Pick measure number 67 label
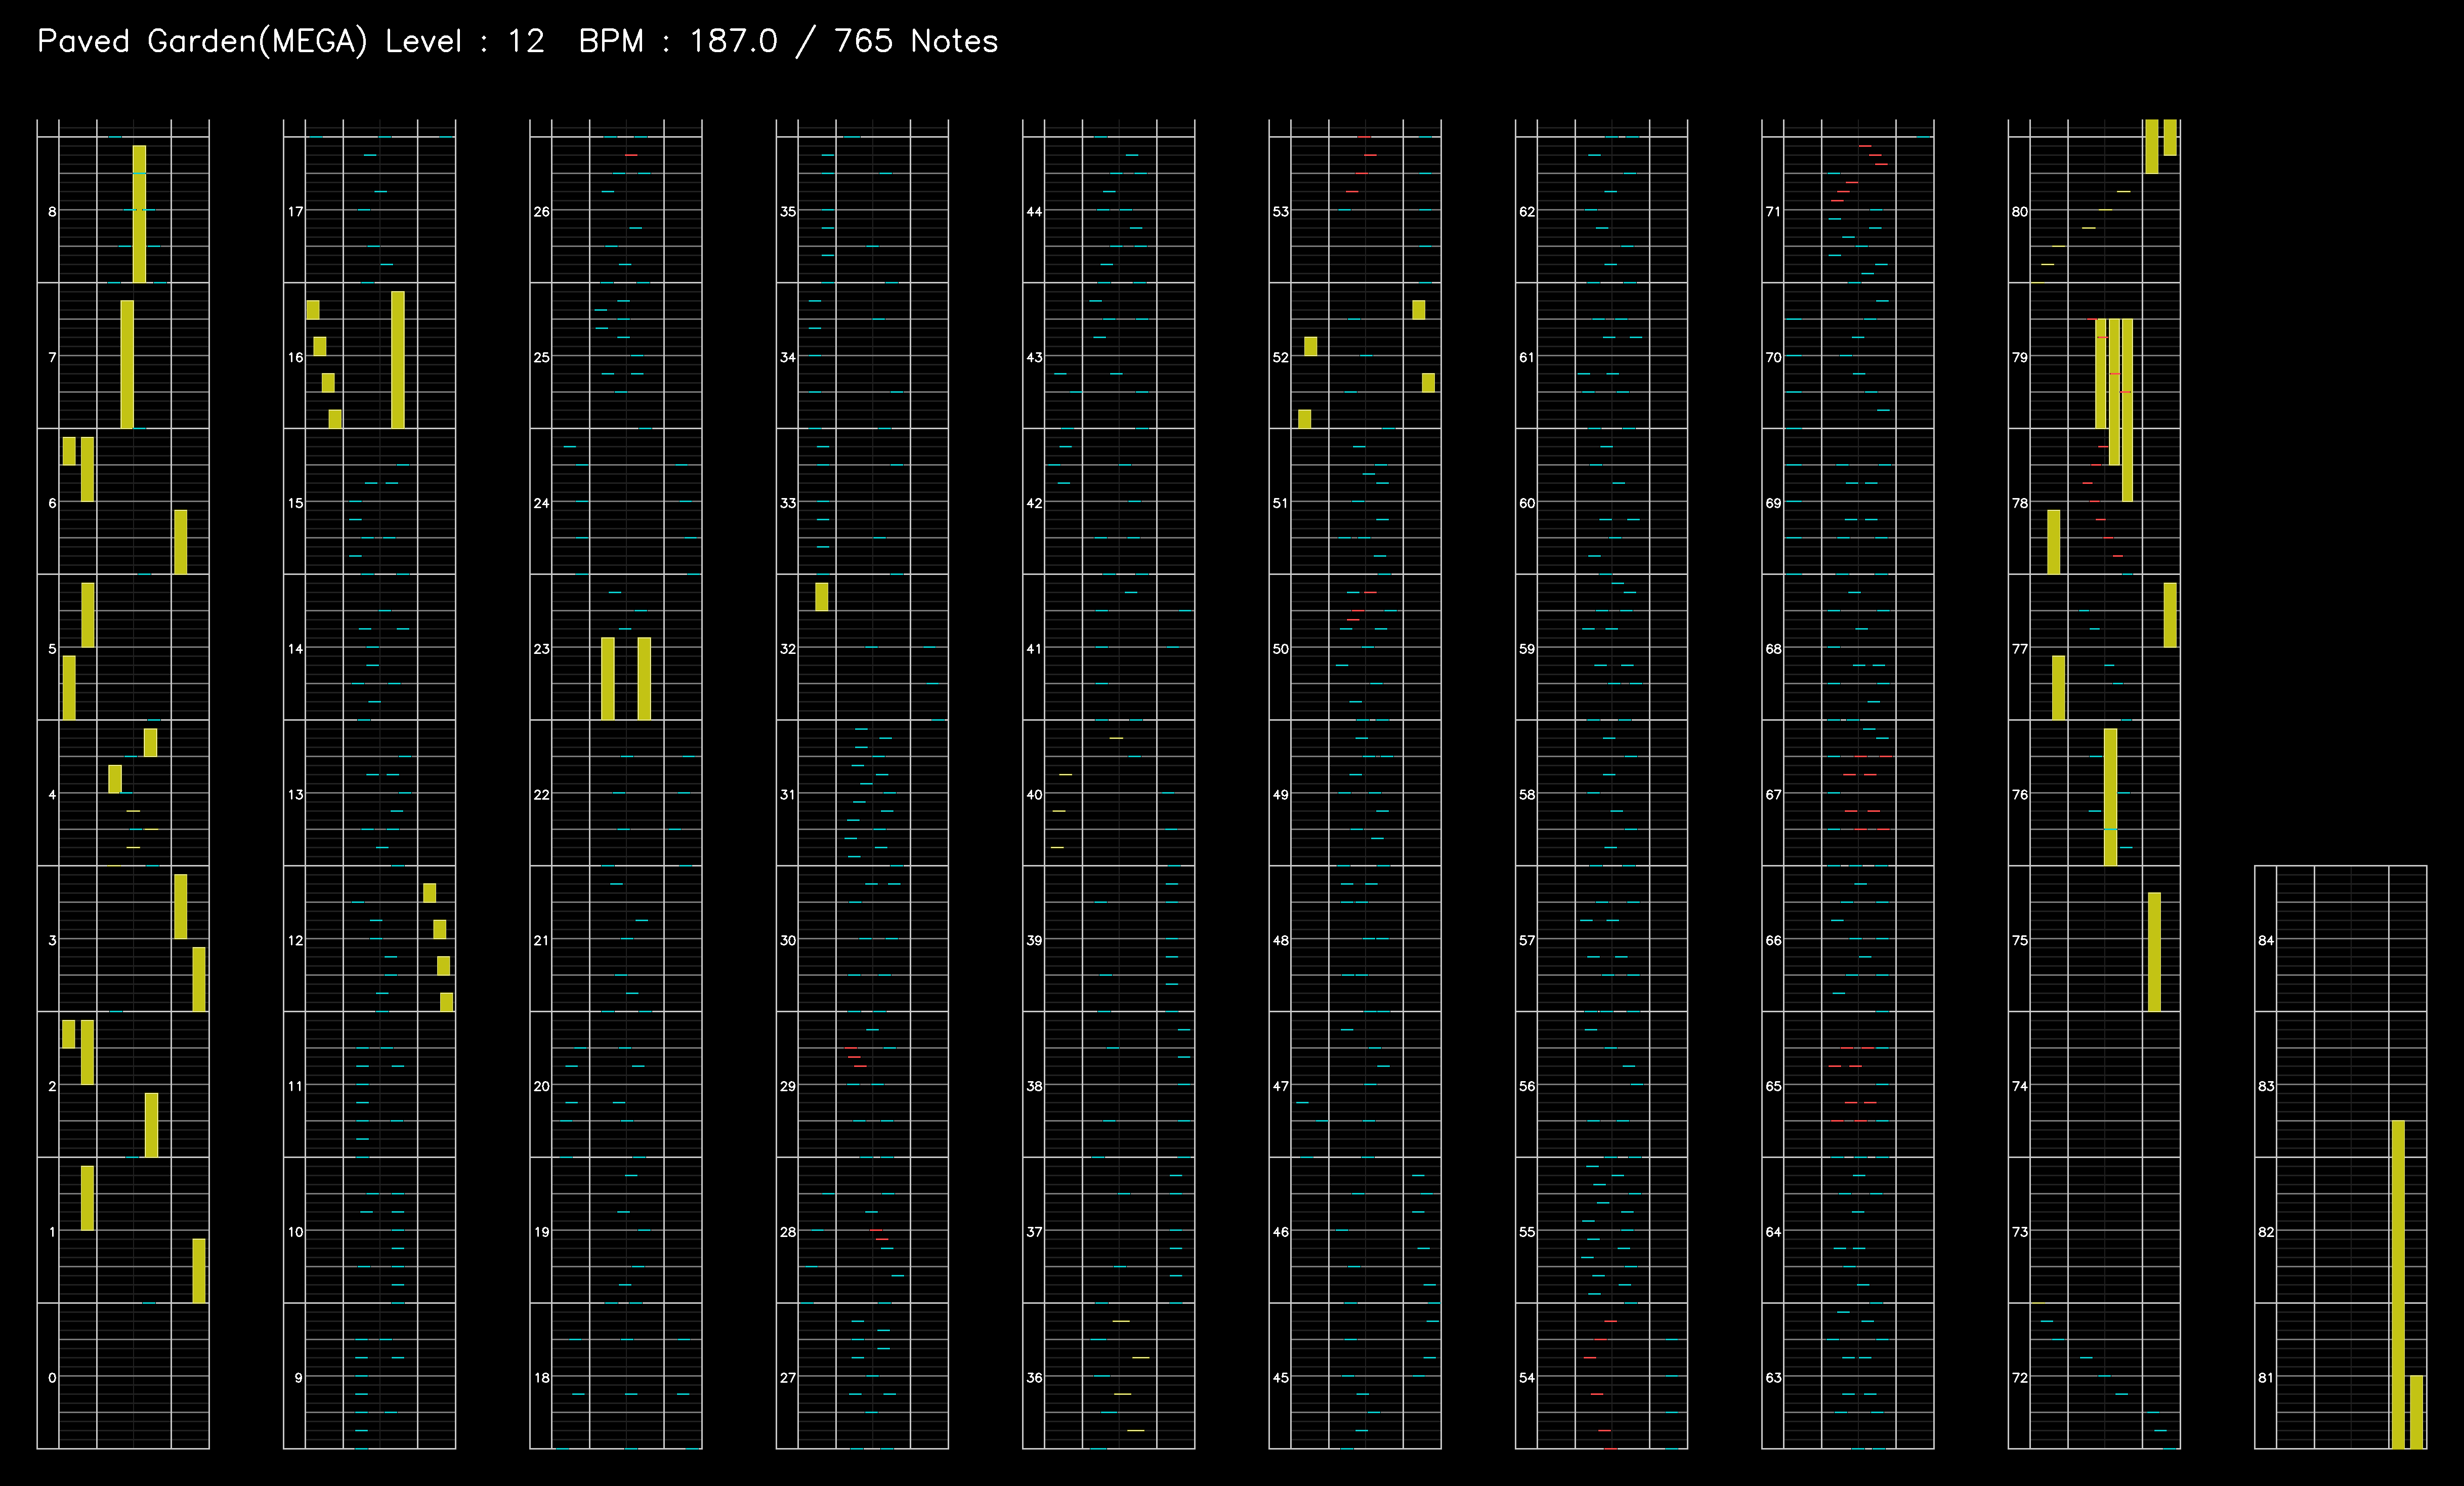Image resolution: width=2464 pixels, height=1486 pixels. click(x=1773, y=795)
